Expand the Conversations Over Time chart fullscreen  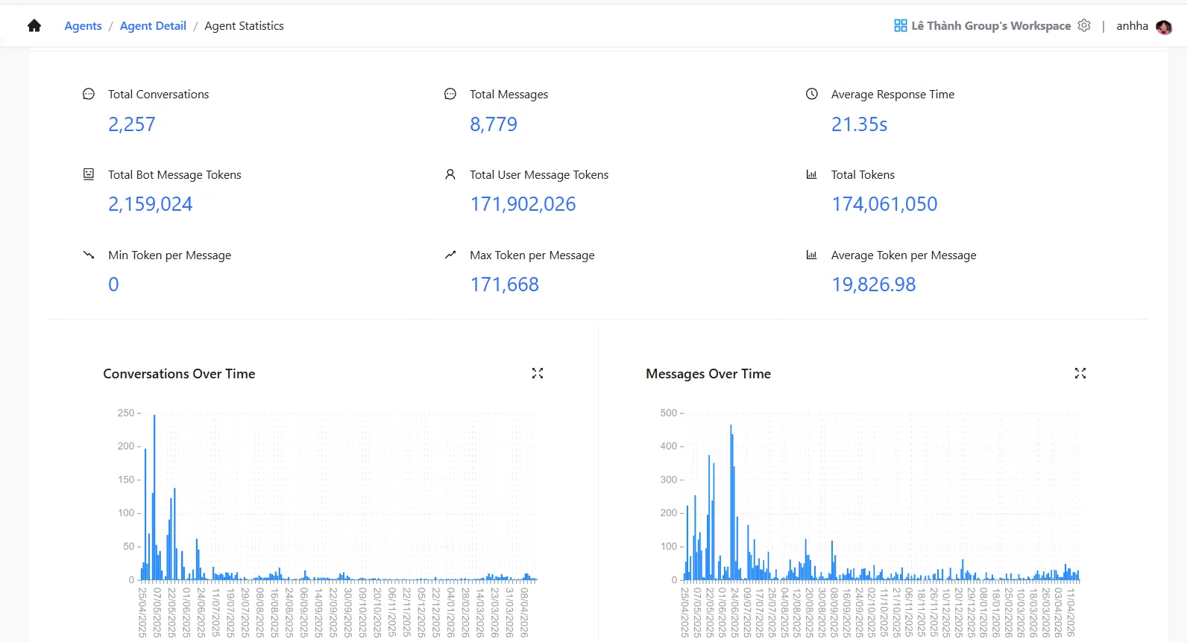click(538, 373)
